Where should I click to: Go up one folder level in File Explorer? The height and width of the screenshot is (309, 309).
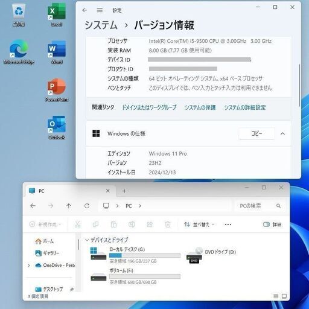click(x=69, y=206)
